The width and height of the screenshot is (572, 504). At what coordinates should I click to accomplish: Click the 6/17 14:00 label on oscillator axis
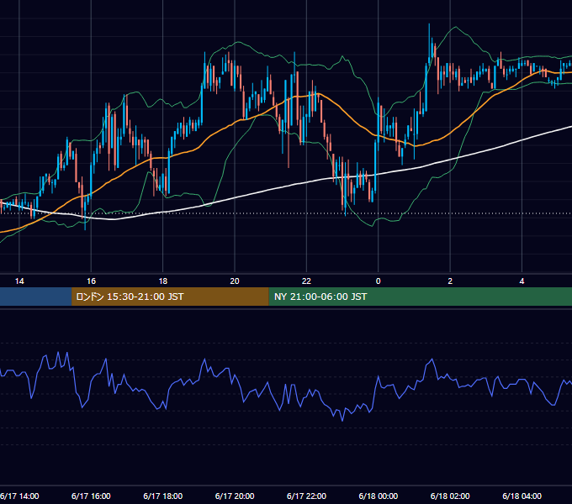[19, 496]
